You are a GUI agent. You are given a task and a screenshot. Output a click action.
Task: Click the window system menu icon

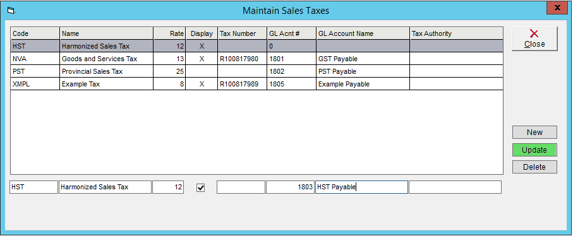tap(11, 11)
